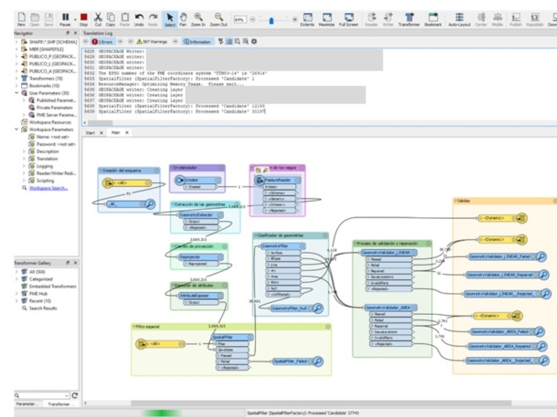Viewport: 557px width, 417px height.
Task: Insert a Bookmark via toolbar
Action: coord(433,19)
